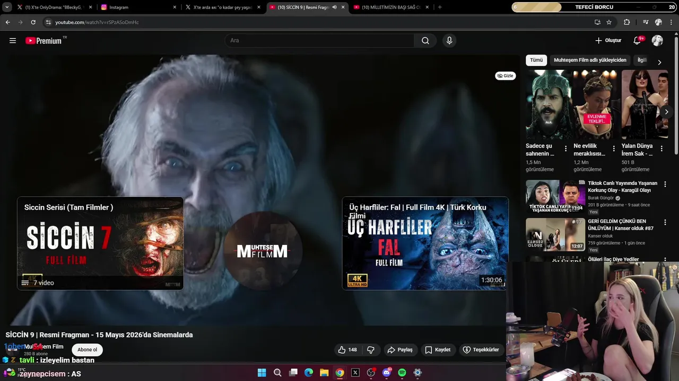Open Chrome media controls icon

pyautogui.click(x=646, y=22)
